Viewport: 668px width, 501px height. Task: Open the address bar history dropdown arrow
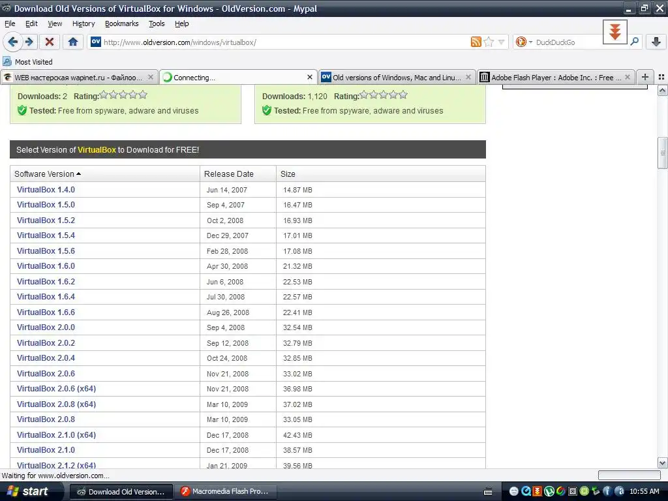click(x=502, y=42)
